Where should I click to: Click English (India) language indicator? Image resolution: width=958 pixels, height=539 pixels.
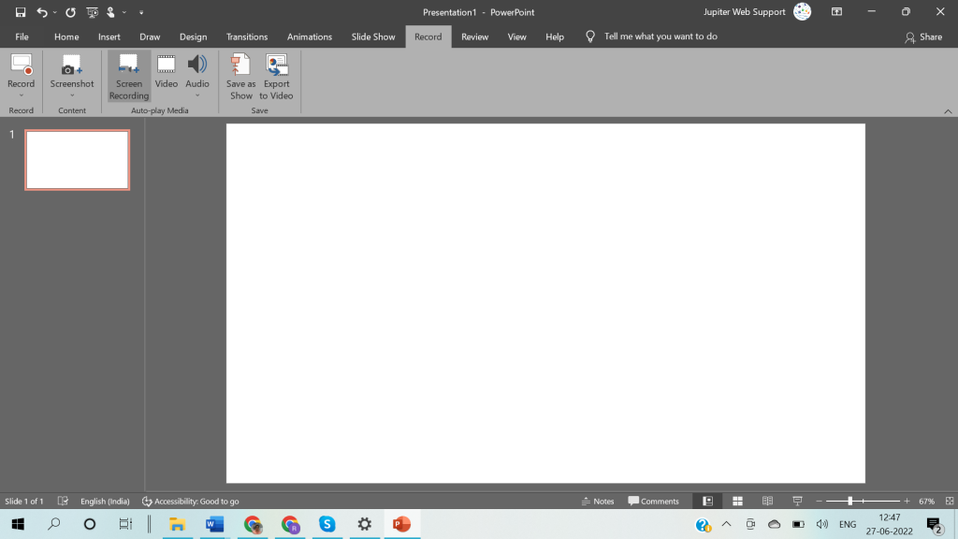pyautogui.click(x=105, y=502)
